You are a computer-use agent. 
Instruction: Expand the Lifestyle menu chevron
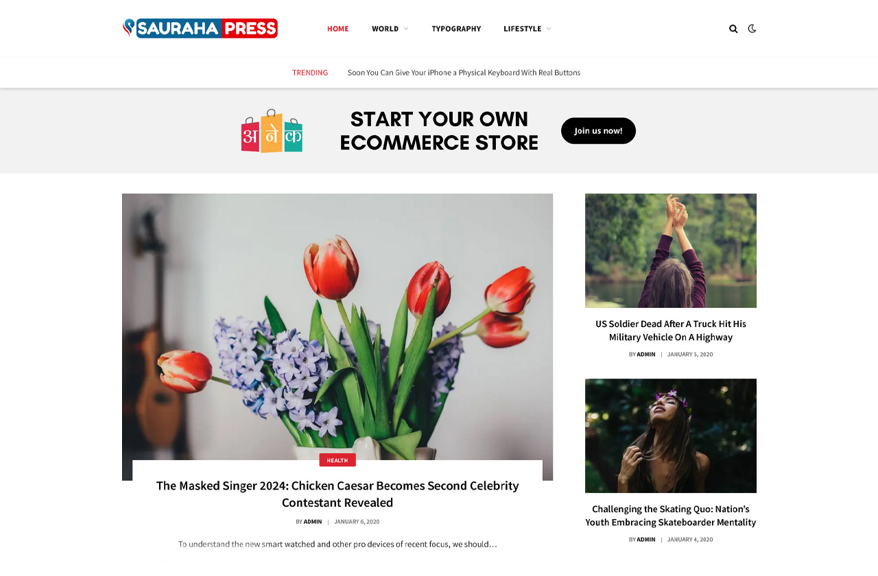[548, 29]
